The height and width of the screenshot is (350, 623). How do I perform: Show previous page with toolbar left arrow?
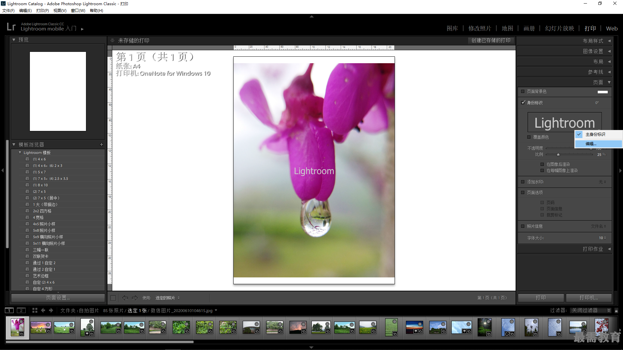(x=125, y=298)
